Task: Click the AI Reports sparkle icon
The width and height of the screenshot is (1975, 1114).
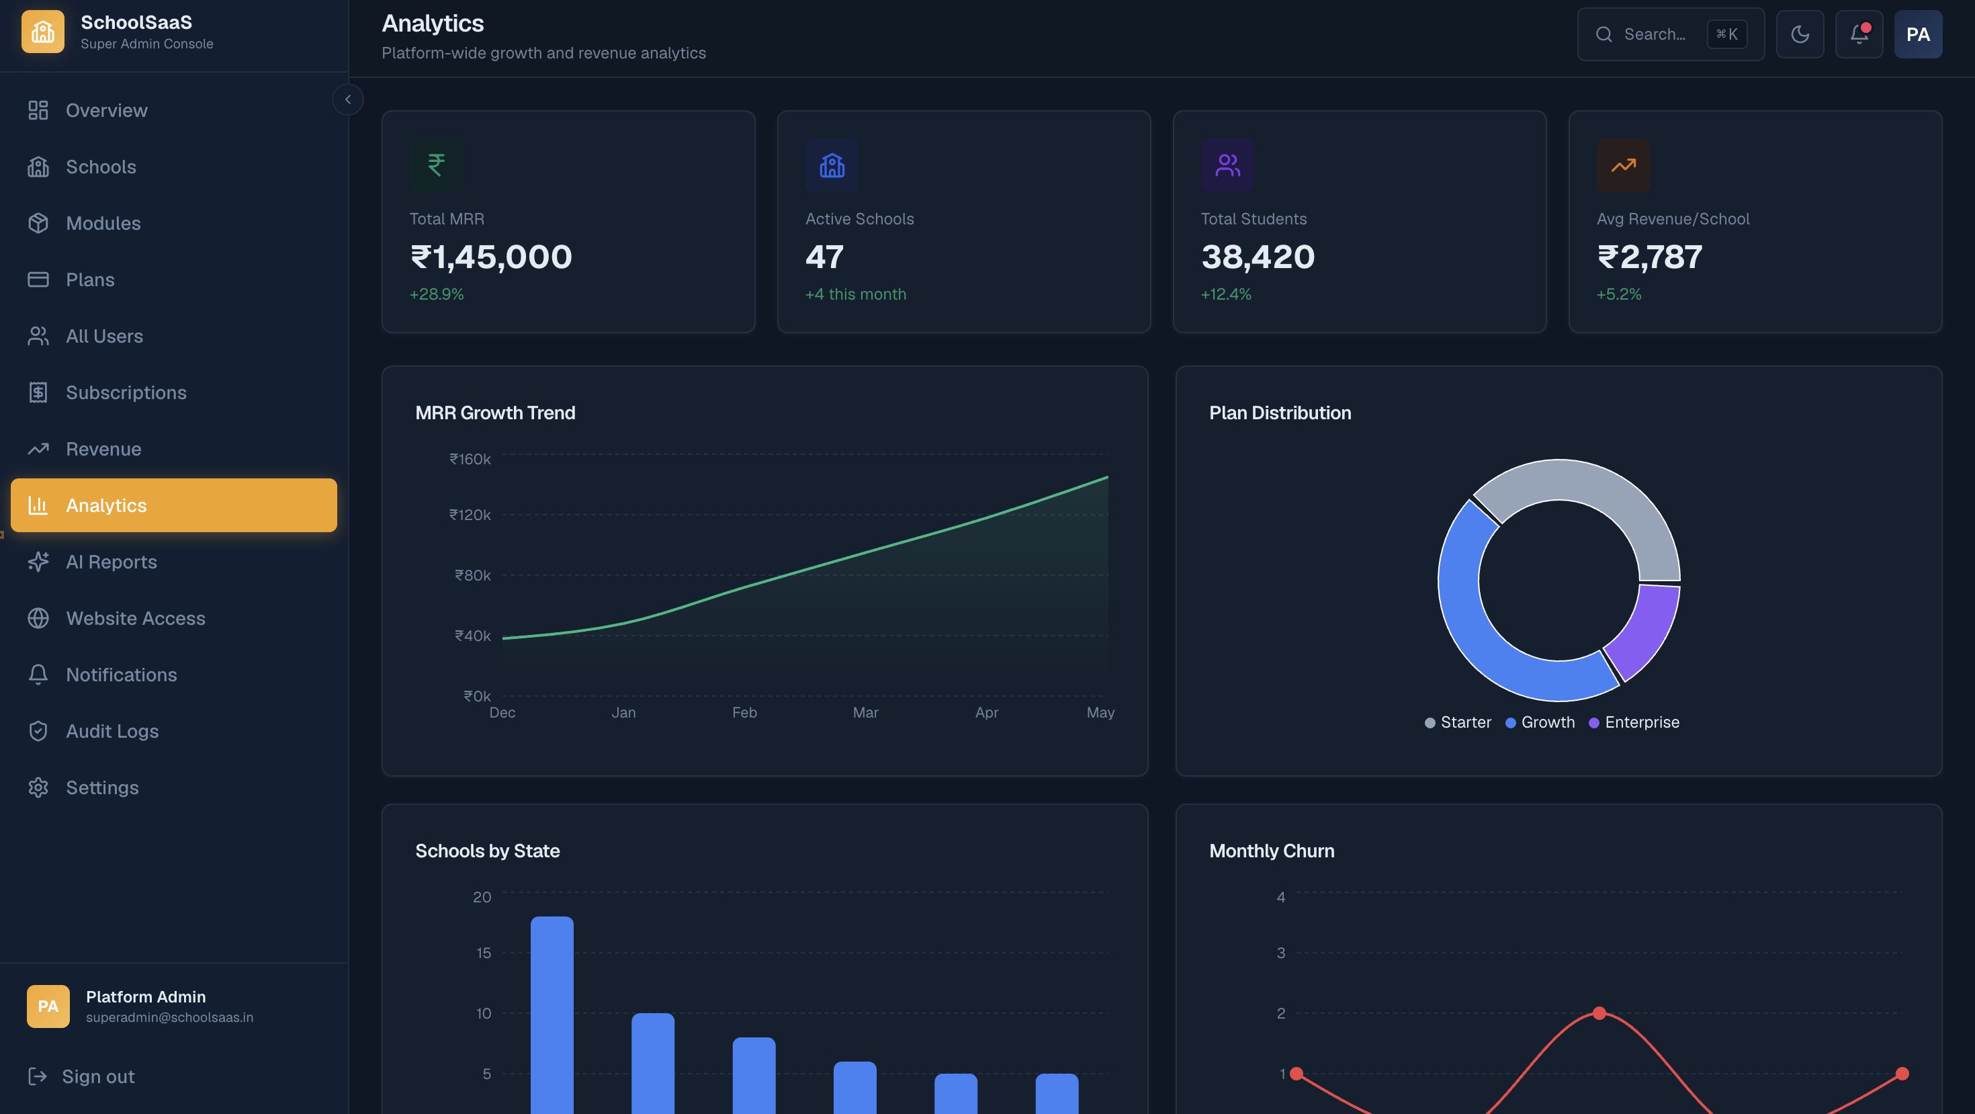Action: click(x=38, y=562)
